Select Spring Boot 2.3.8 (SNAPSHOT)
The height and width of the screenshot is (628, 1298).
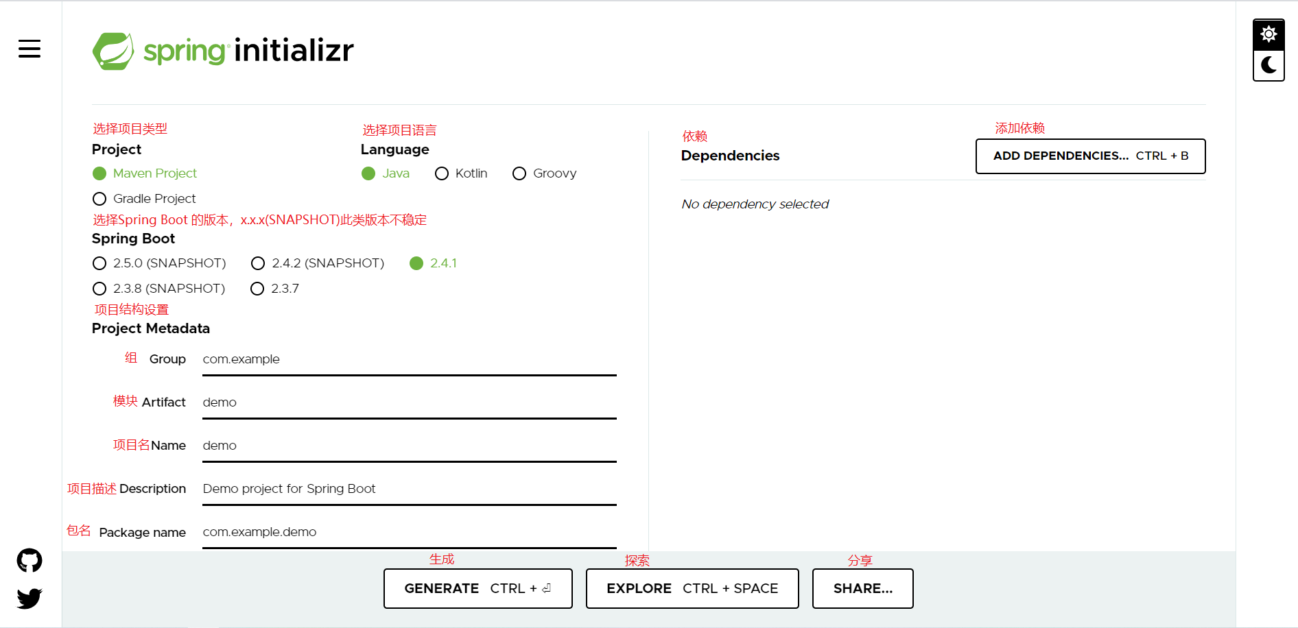158,289
